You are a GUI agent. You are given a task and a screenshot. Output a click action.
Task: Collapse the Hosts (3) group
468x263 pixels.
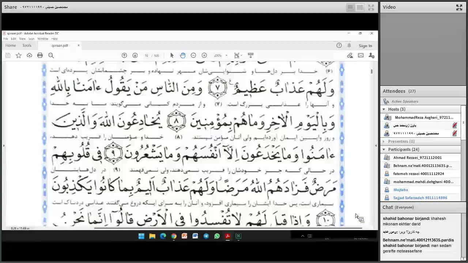click(384, 109)
